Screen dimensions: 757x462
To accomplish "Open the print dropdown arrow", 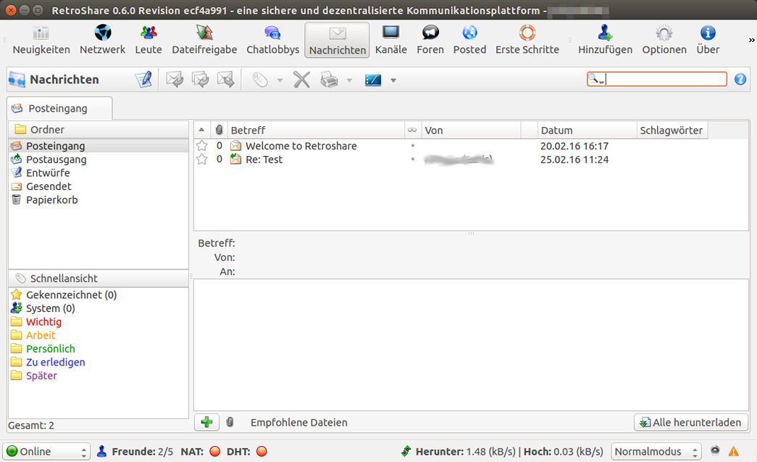I will (x=349, y=81).
